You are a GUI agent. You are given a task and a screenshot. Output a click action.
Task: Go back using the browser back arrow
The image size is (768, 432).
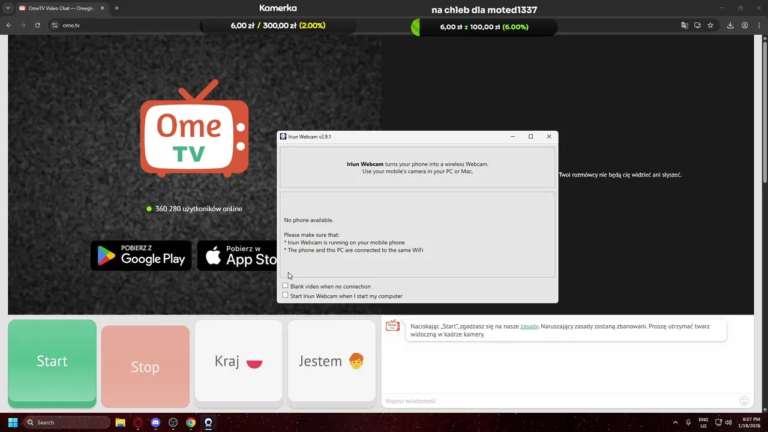point(8,25)
